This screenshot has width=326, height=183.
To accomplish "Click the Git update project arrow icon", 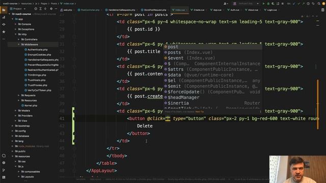I will click(294, 4).
